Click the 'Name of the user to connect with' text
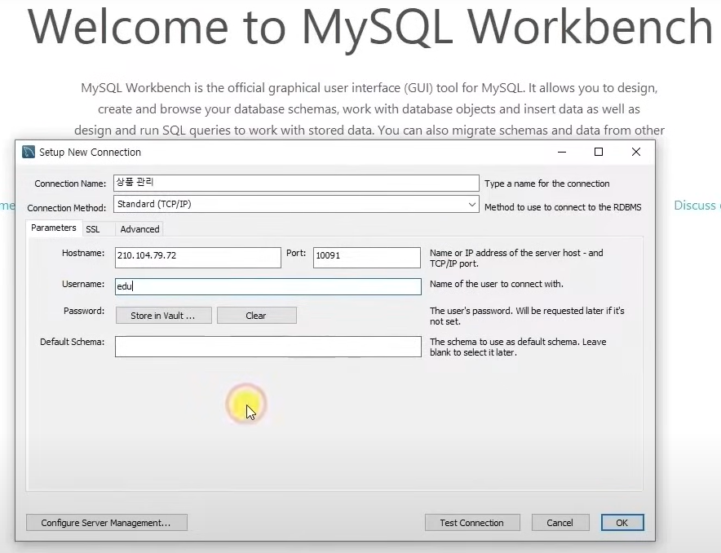Viewport: 721px width, 553px height. coord(497,284)
